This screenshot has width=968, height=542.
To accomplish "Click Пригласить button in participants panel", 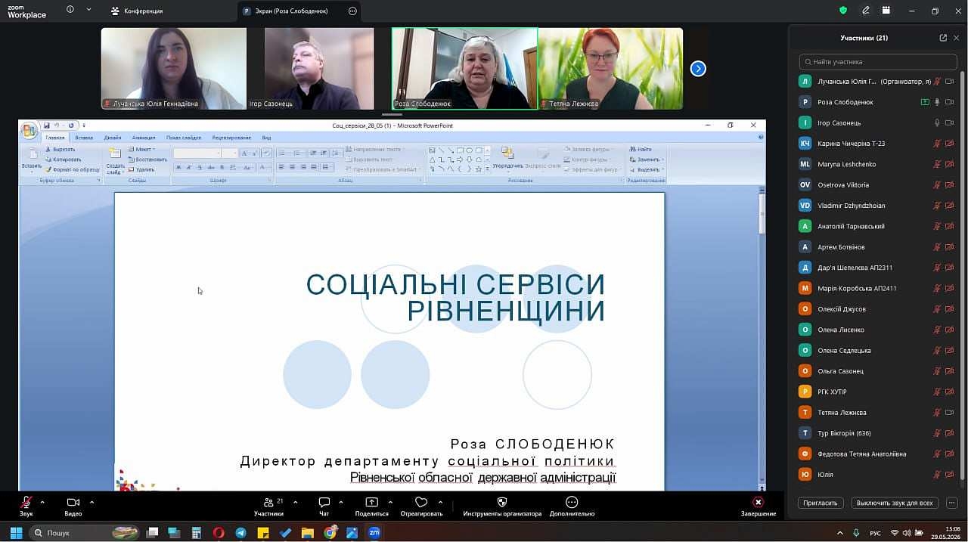I will [x=821, y=503].
